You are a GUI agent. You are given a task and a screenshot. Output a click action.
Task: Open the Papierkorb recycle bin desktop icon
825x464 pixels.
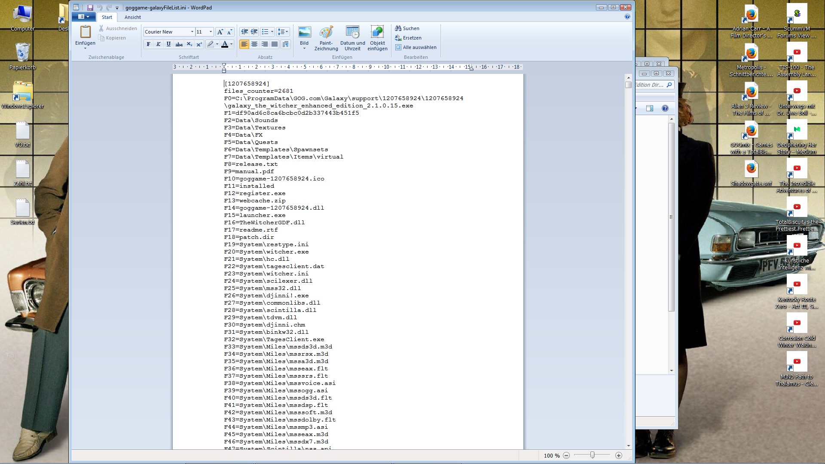[22, 56]
